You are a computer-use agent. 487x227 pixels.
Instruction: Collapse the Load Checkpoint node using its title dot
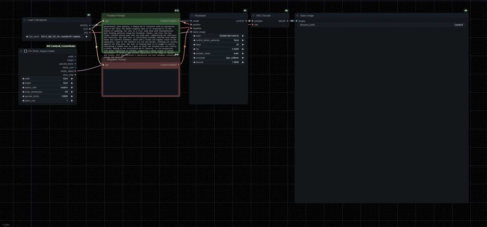pos(25,20)
